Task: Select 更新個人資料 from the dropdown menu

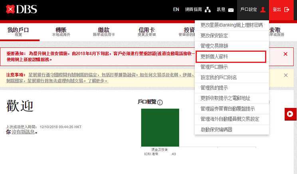Action: pos(231,57)
